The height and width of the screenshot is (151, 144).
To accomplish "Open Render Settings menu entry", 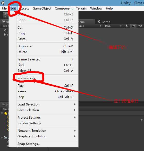I will [x=47, y=123].
